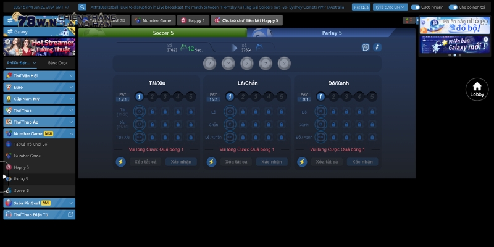This screenshot has width=494, height=247.
Task: Click the middle carousel dot under banners
Action: (x=454, y=55)
